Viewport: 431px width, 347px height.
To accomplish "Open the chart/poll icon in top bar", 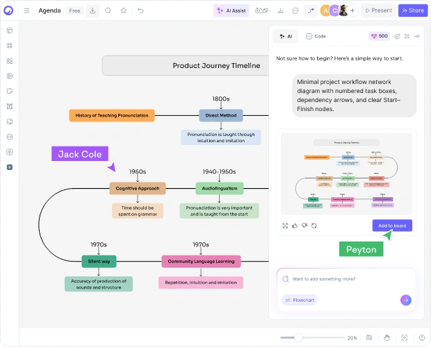I will [280, 10].
